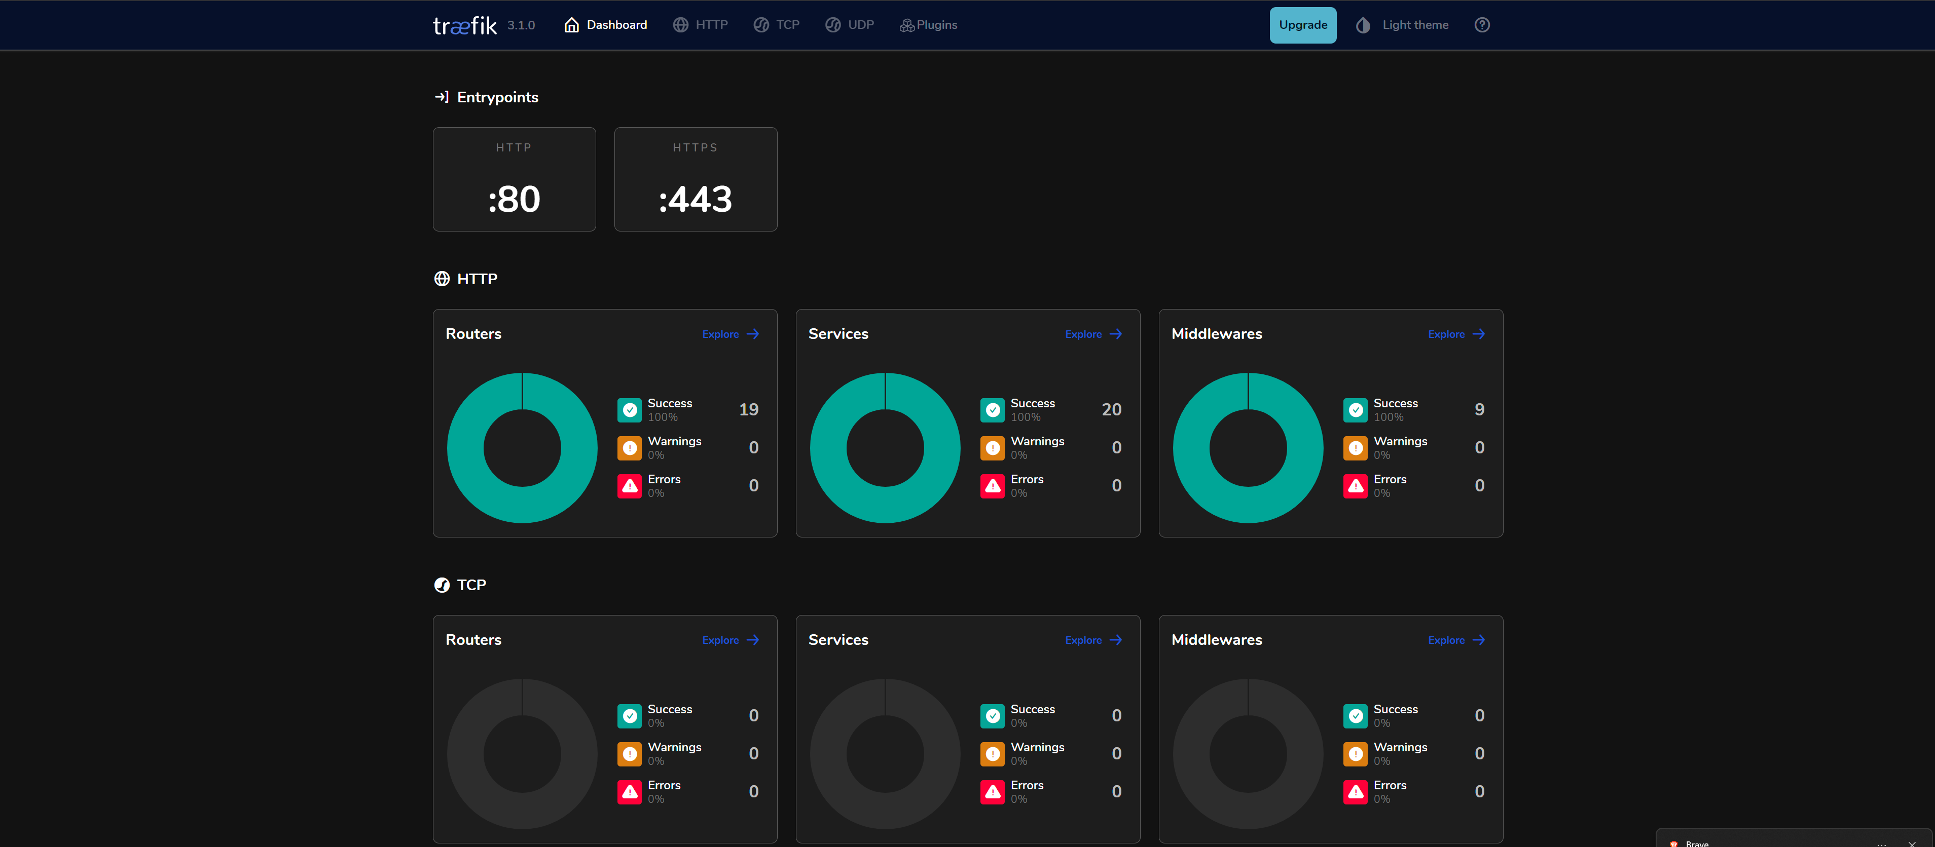Click the HTTP Services card title
1935x847 pixels.
tap(838, 334)
